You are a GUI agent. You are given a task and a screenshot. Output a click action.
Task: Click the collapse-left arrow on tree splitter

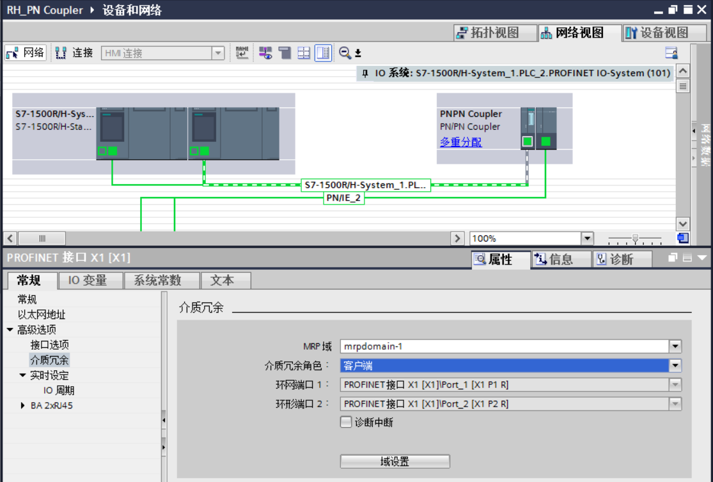click(x=164, y=421)
